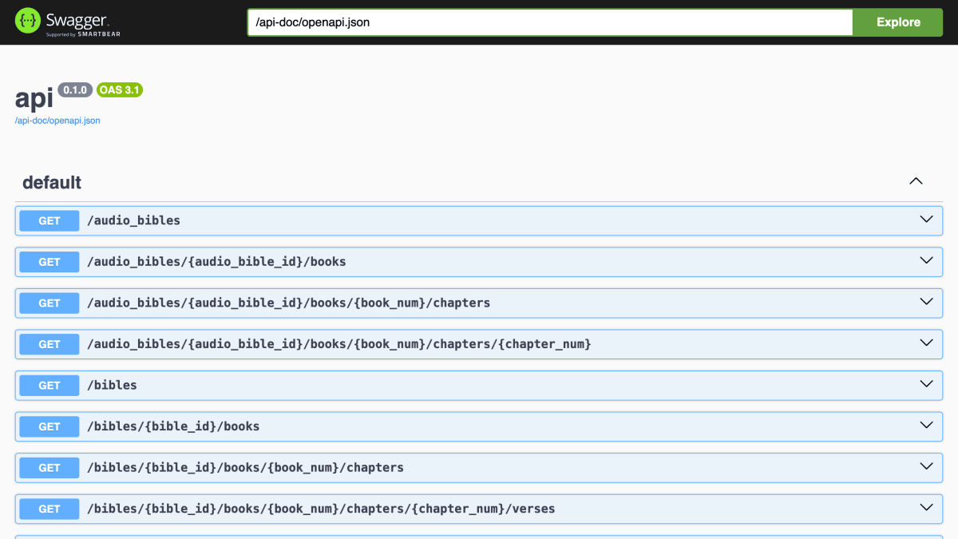The height and width of the screenshot is (539, 958).
Task: Expand chevron for /bibles/{bible_id}/books/{book_num}/chapters
Action: coord(926,466)
